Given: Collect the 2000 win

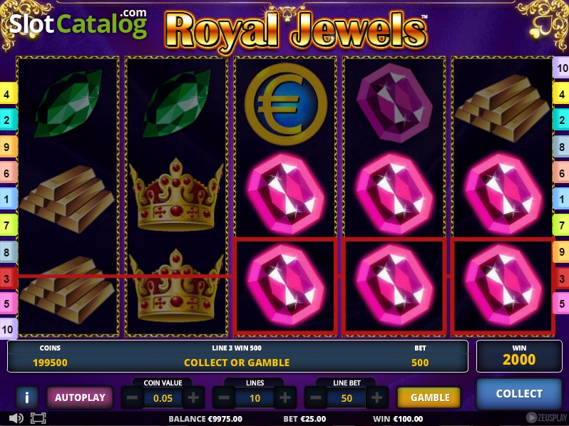Looking at the screenshot, I should click(519, 394).
